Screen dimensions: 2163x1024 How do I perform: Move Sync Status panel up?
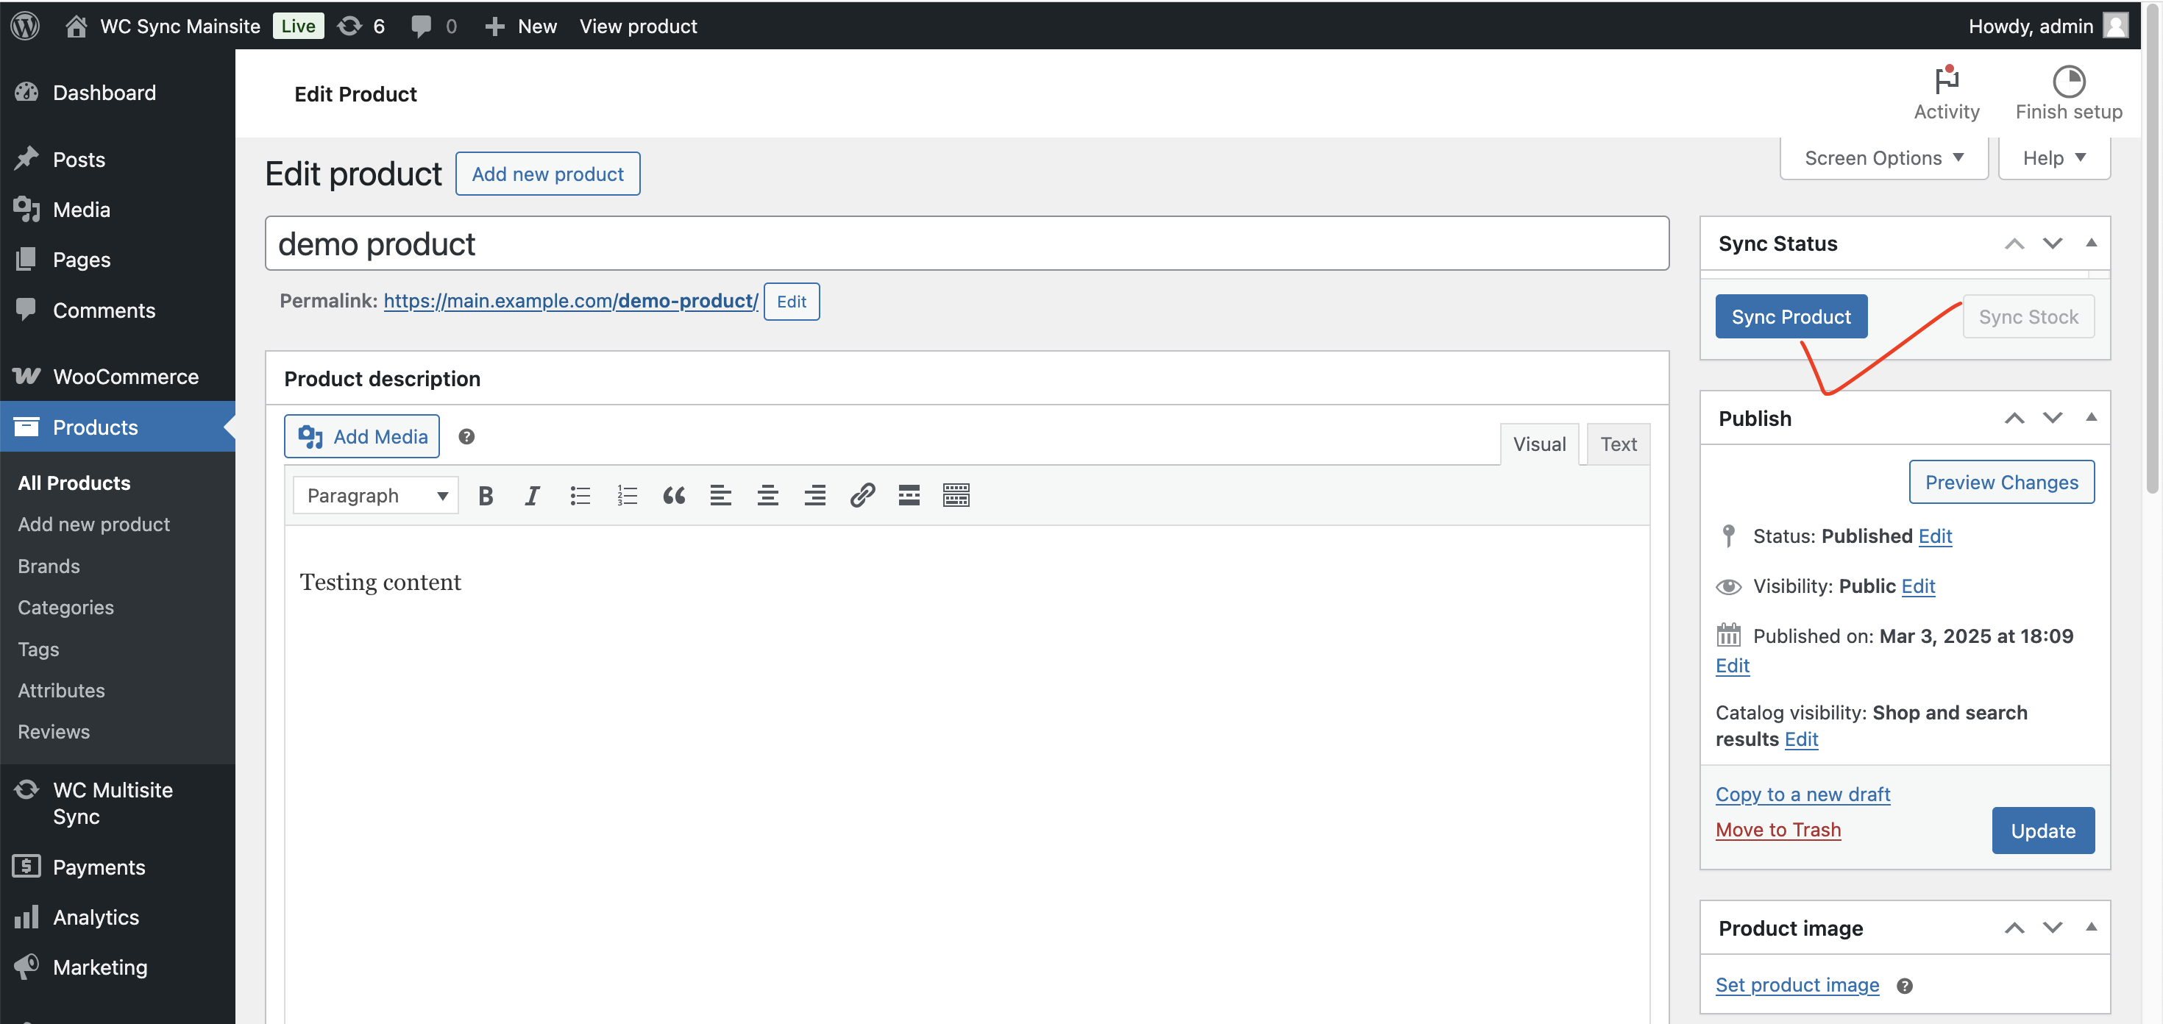[2014, 243]
